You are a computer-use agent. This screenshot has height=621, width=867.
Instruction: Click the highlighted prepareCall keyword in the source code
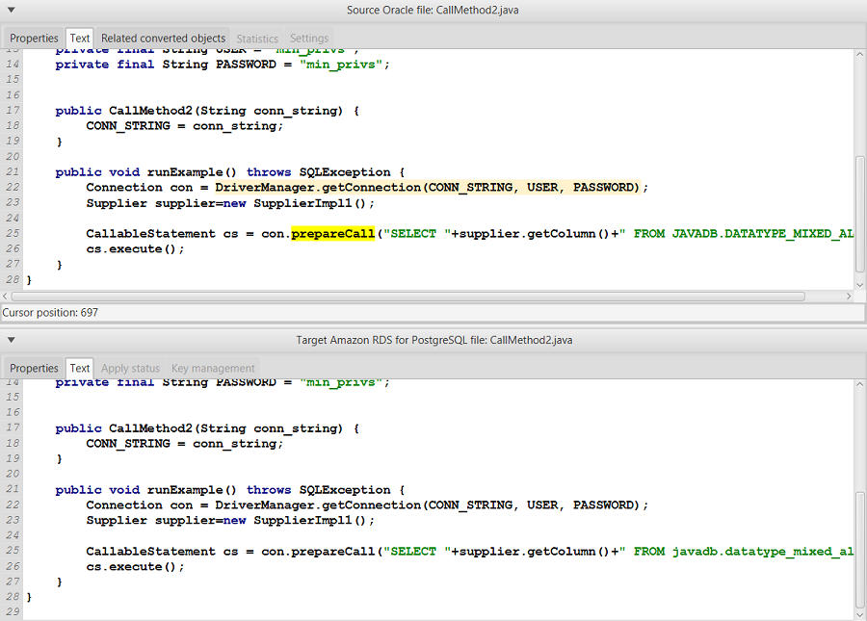tap(332, 233)
